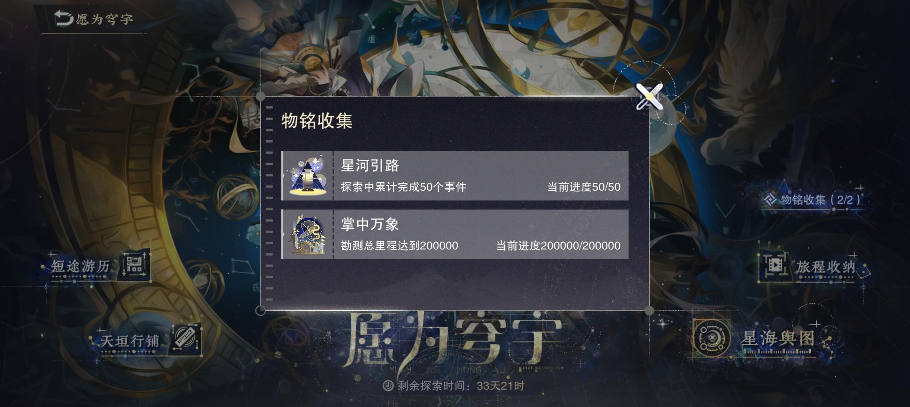Close the 物铭收集 popup with X icon
Viewport: 910px width, 407px height.
pos(649,97)
